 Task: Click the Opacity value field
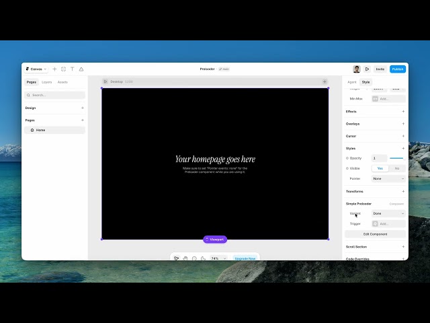379,158
